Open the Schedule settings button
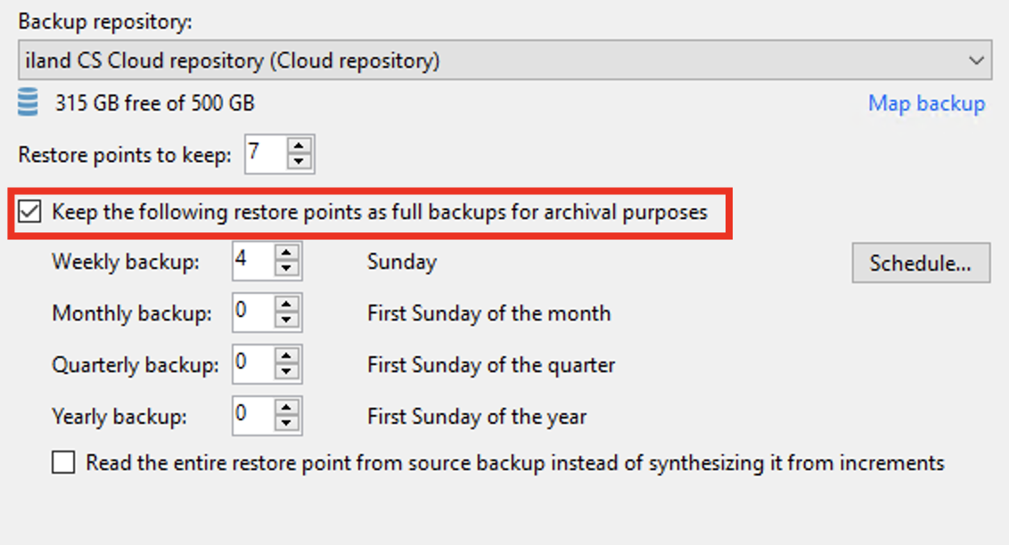 click(x=920, y=263)
